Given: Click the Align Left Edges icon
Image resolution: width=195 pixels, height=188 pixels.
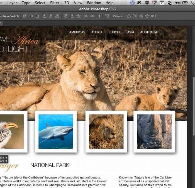Looking at the screenshot, I should (x=45, y=16).
